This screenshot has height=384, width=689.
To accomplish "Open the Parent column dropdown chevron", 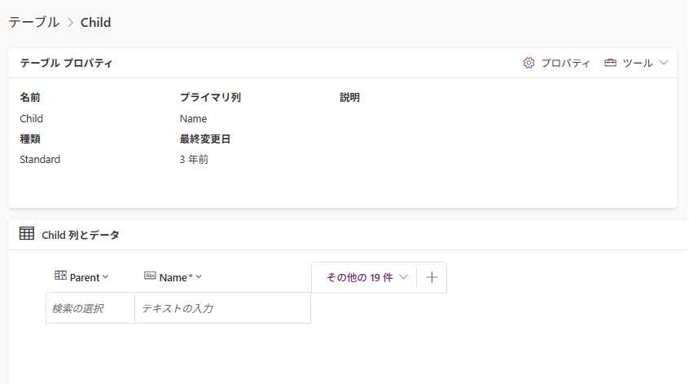I will click(x=106, y=277).
